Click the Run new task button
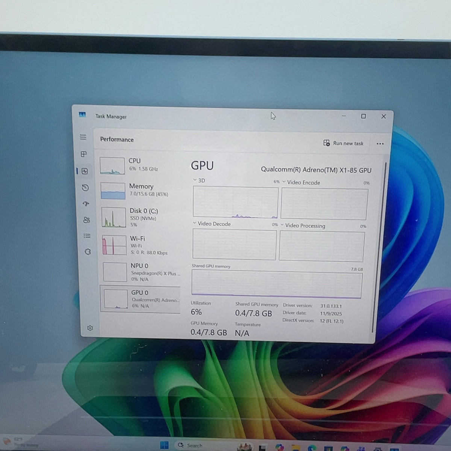 coord(344,143)
